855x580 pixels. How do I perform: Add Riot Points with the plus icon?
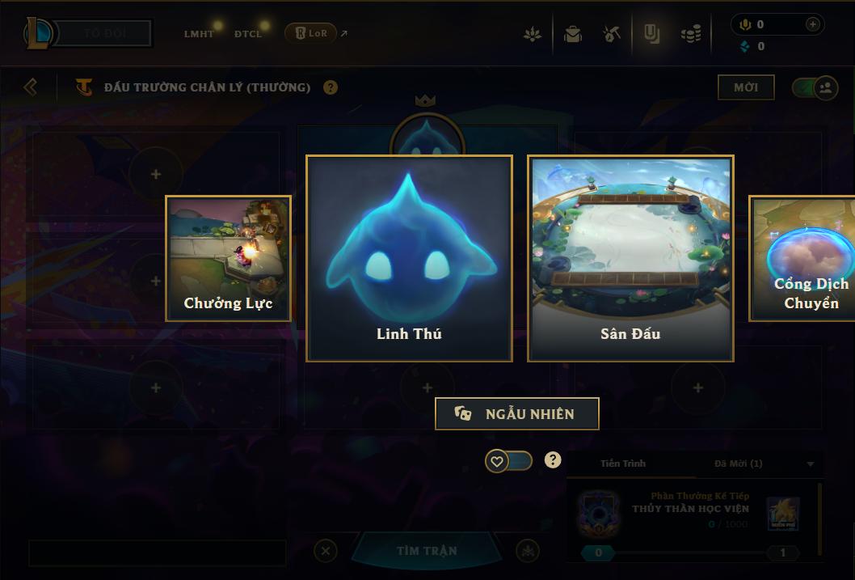812,24
